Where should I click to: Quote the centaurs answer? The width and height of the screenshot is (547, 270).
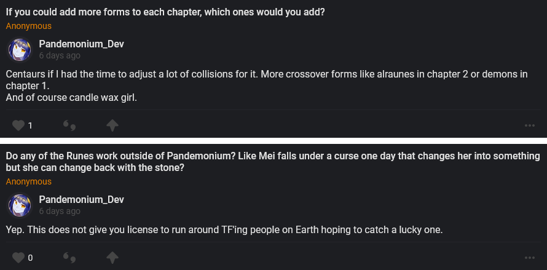[x=70, y=125]
